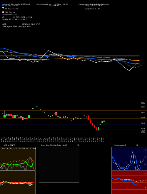Viewport: 147px width, 194px height.
Task: Click the 'Day Vol: 0 M' label
Action: pos(92,9)
